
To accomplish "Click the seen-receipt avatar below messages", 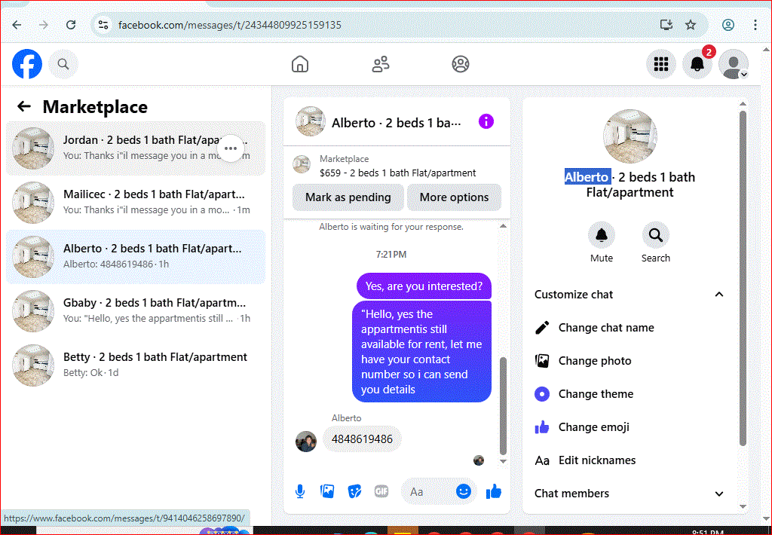I will click(479, 460).
